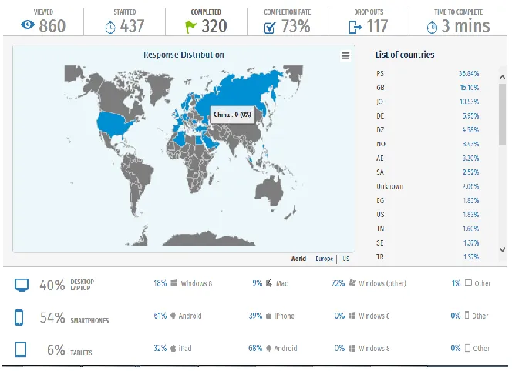This screenshot has width=512, height=371.
Task: Click Australia on the world map
Action: click(269, 191)
